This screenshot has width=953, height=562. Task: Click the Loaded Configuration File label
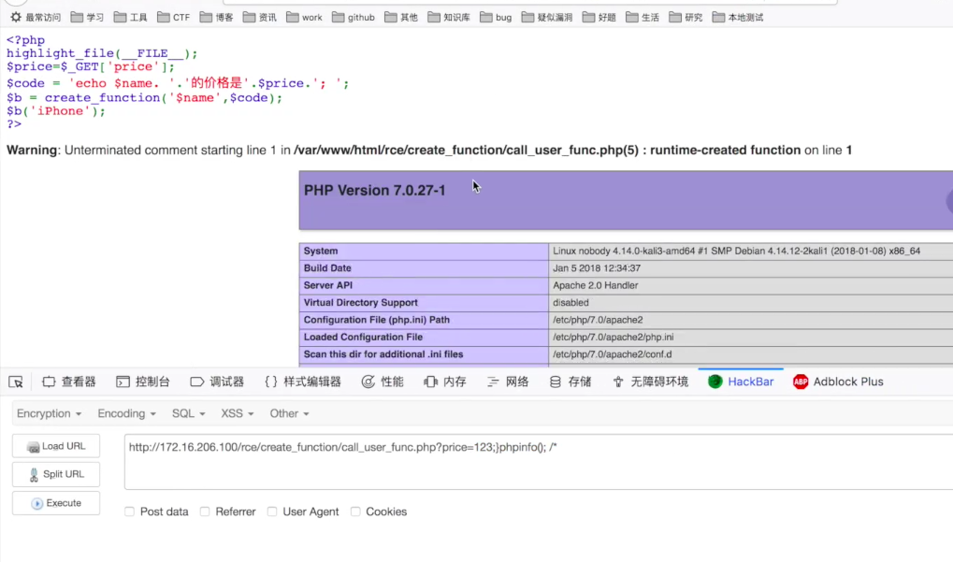pyautogui.click(x=363, y=337)
